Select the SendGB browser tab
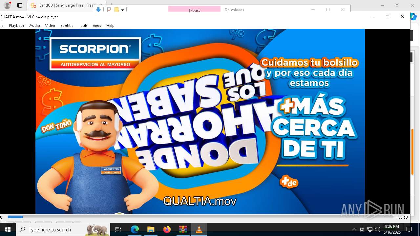This screenshot has width=420, height=236. click(67, 5)
